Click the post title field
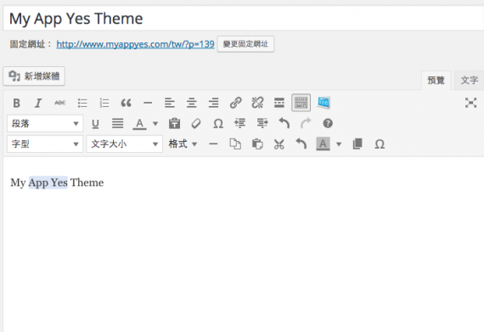The image size is (484, 332). tap(244, 19)
